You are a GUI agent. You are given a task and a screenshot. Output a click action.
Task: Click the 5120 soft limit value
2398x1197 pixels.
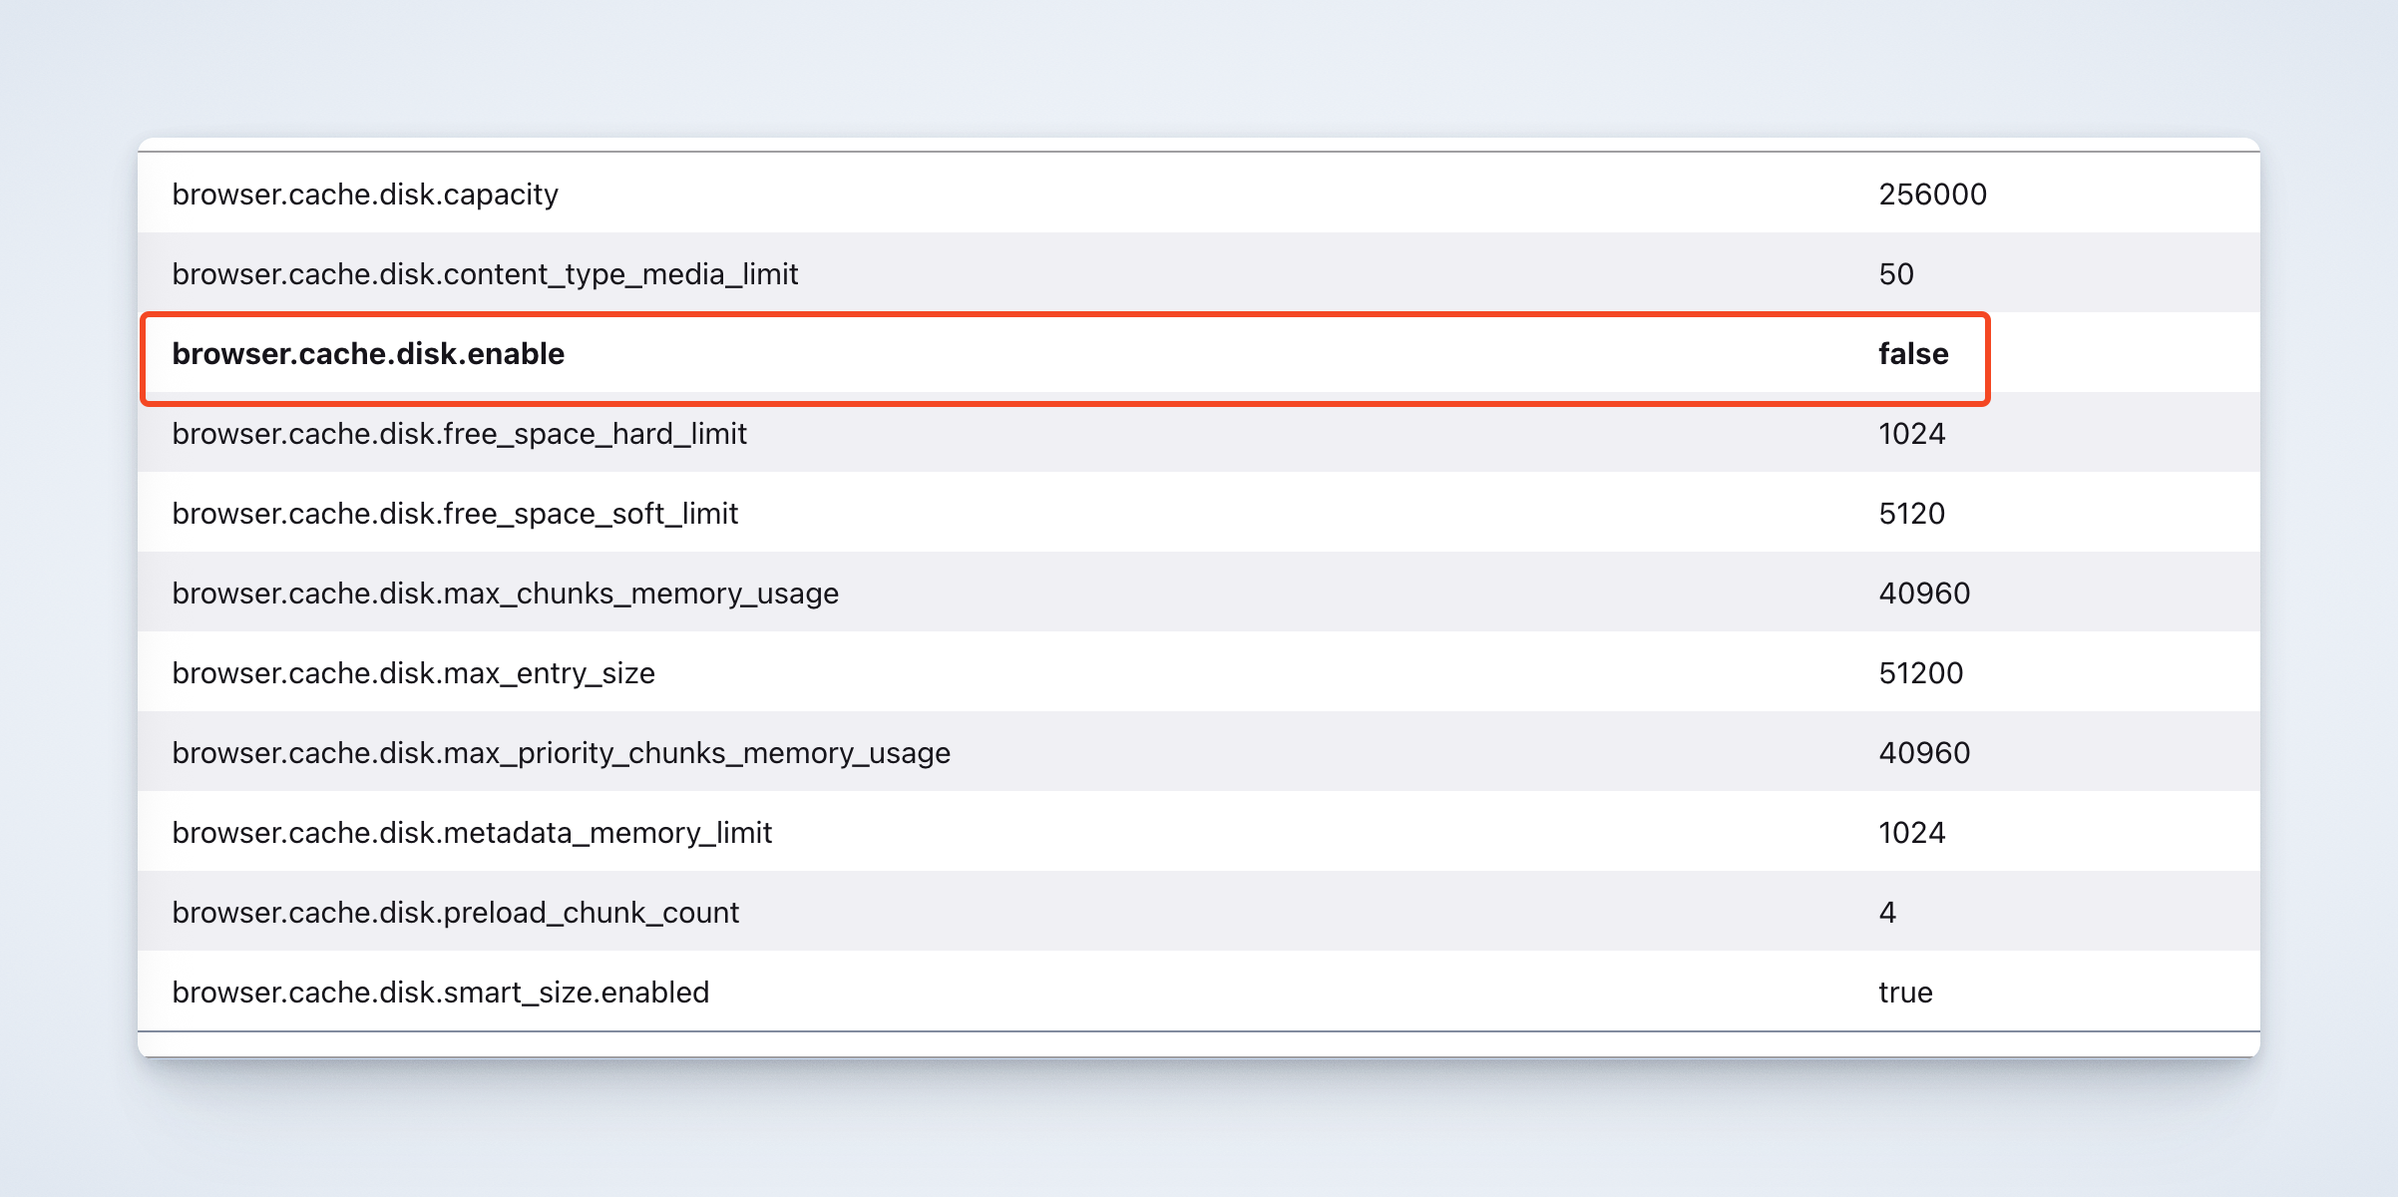(1911, 514)
